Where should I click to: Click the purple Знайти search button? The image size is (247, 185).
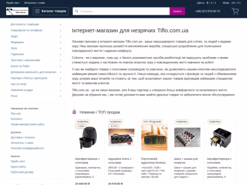[x=178, y=11]
